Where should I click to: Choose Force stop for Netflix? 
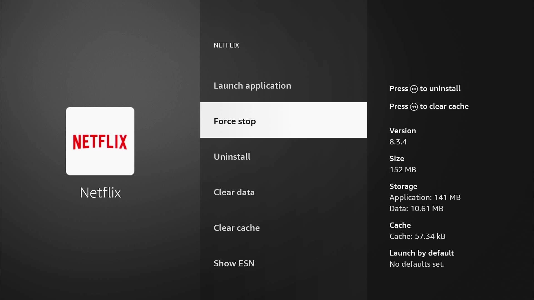[x=283, y=120]
